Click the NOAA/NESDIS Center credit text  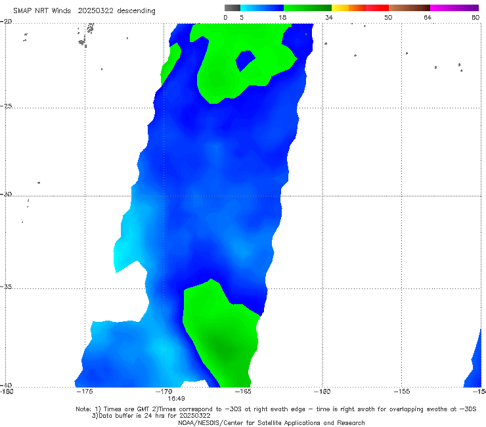pyautogui.click(x=271, y=423)
